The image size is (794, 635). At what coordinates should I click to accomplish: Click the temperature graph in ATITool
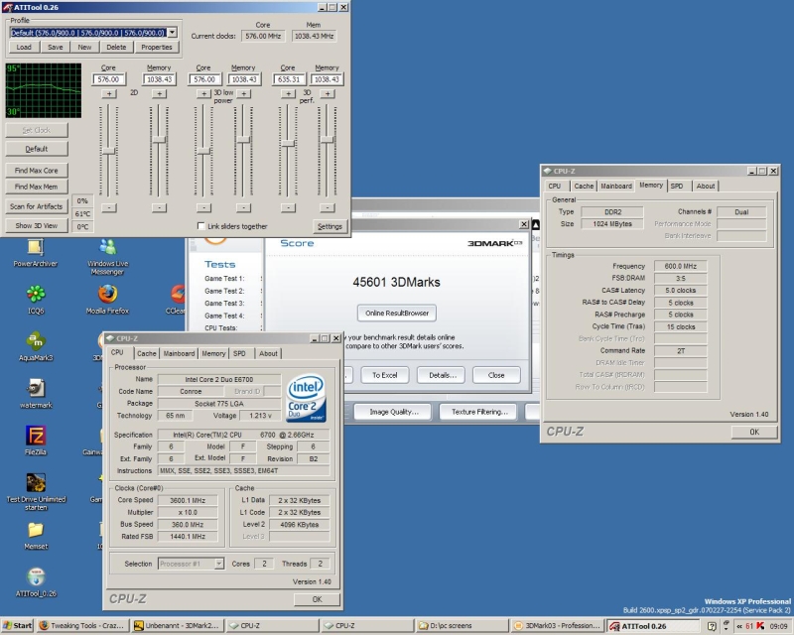click(x=44, y=90)
